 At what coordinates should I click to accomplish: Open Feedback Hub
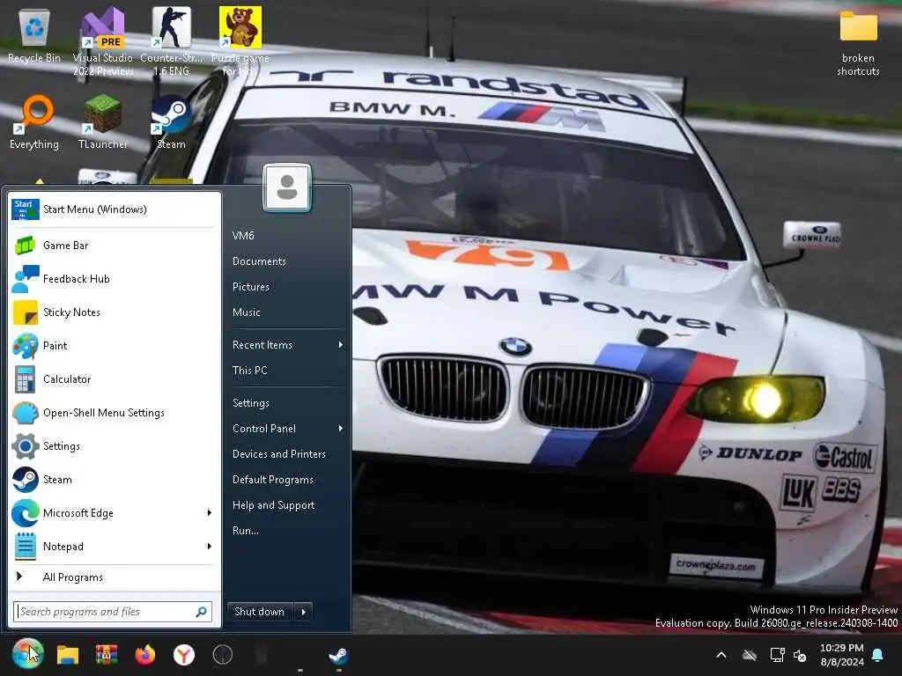click(114, 279)
